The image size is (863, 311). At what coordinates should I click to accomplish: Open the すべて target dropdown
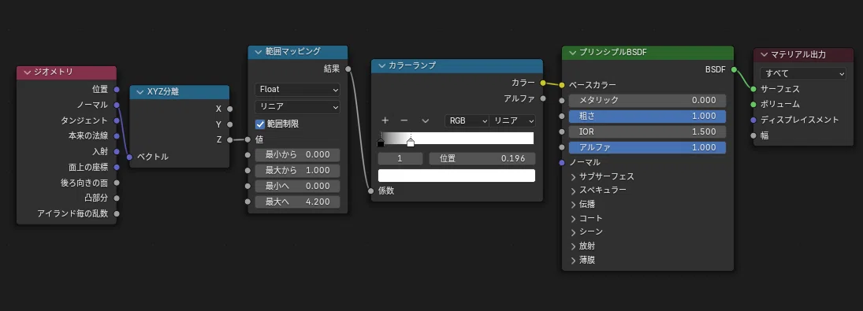point(803,73)
